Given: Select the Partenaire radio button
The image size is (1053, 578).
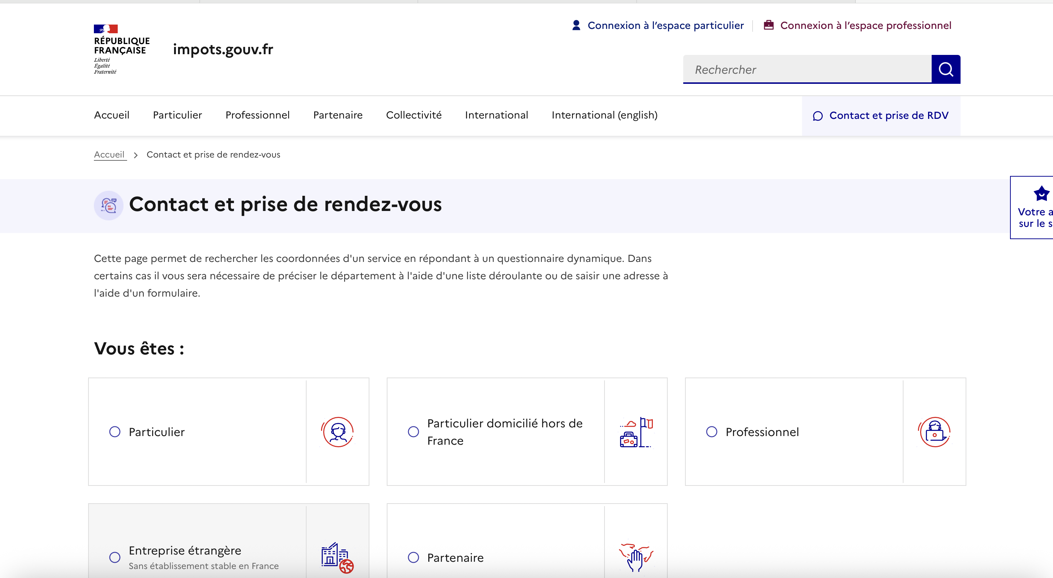Looking at the screenshot, I should click(413, 557).
